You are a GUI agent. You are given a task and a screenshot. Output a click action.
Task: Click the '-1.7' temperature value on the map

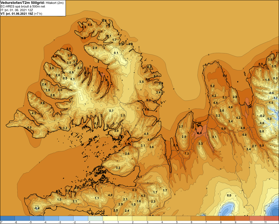[x=275, y=98]
